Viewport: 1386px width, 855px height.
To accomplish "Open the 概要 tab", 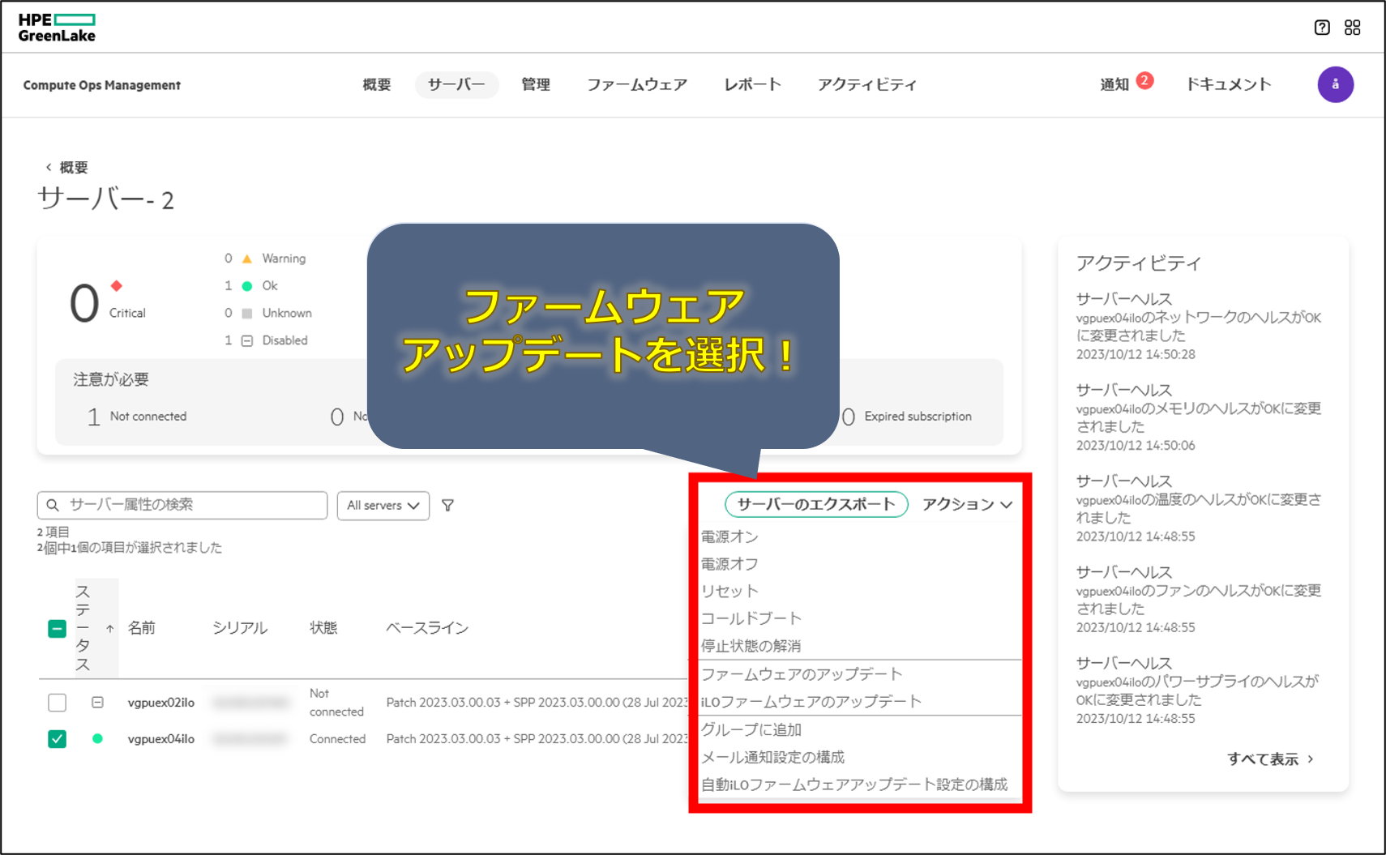I will (x=377, y=84).
